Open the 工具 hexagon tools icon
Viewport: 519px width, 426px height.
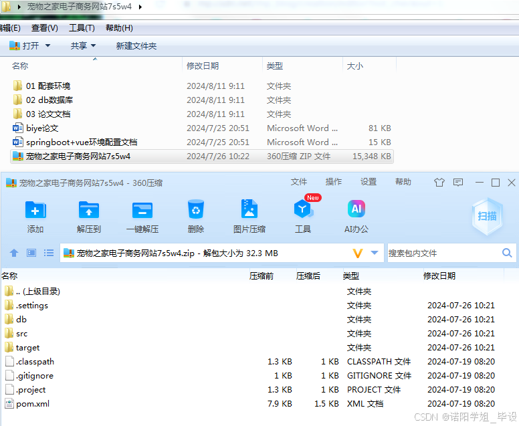tap(302, 209)
